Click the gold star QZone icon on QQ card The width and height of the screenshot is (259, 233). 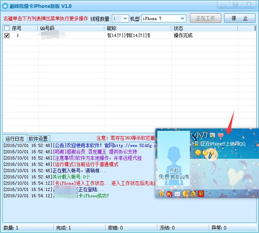click(x=161, y=194)
